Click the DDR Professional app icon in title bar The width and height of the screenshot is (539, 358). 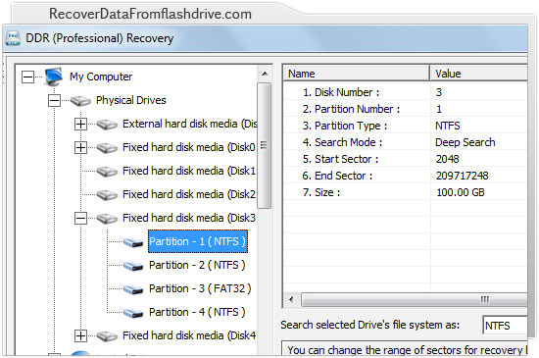pyautogui.click(x=13, y=38)
